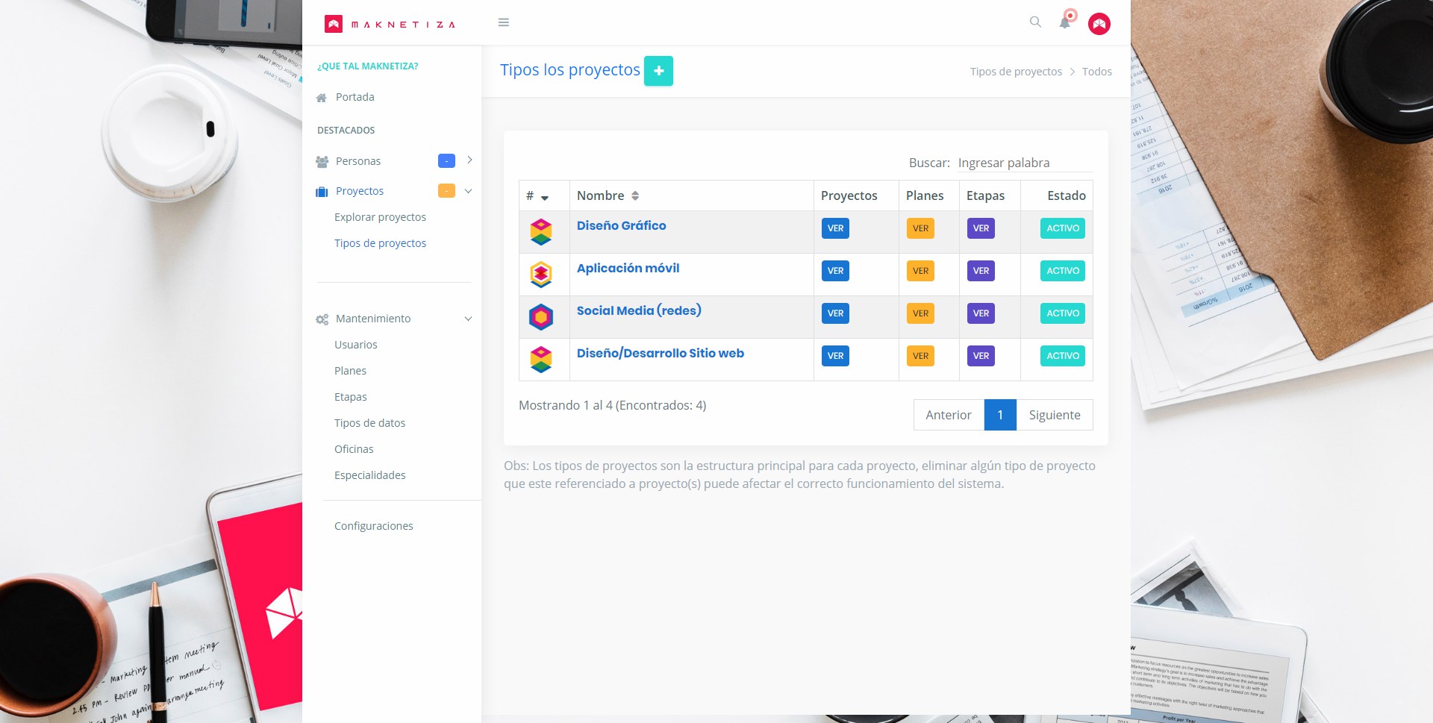View stages for Diseño/Desarrollo Sitio web
The image size is (1433, 723).
[x=981, y=356]
